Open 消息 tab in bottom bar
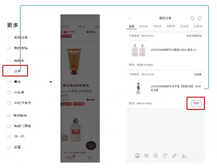Screen dimensions: 217x168 pyautogui.click(x=70, y=158)
